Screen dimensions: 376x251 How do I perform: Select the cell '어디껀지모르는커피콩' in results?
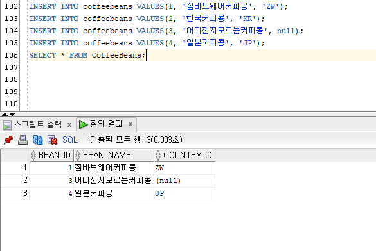[x=114, y=181]
